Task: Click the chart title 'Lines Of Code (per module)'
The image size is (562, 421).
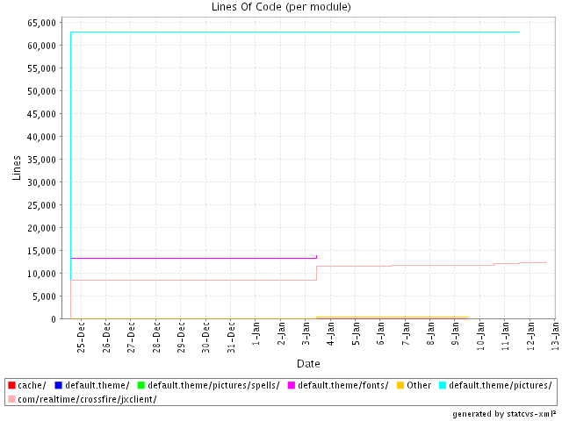Action: click(x=281, y=7)
